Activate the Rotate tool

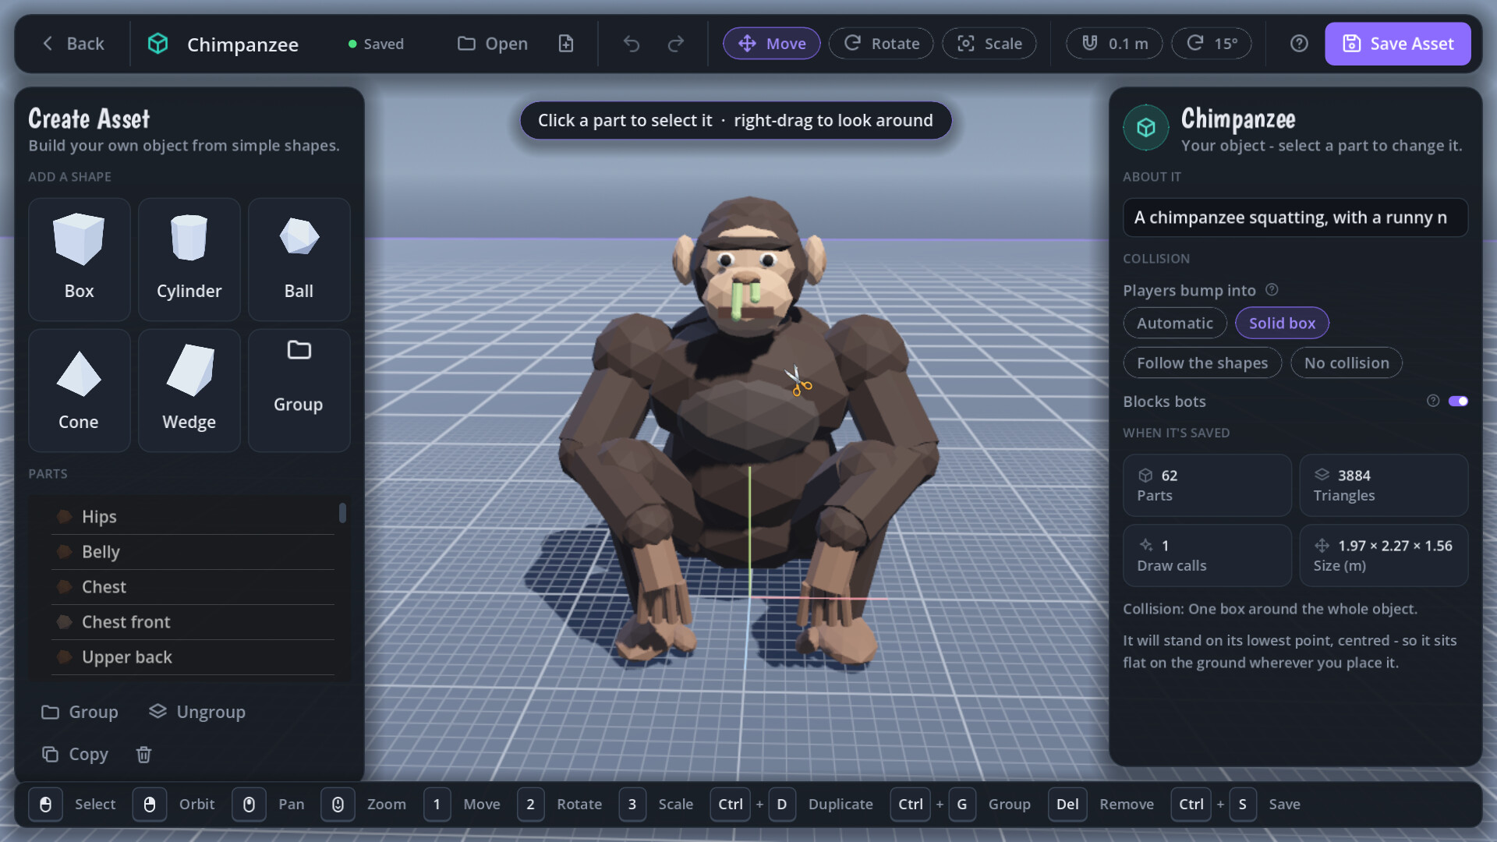(881, 44)
